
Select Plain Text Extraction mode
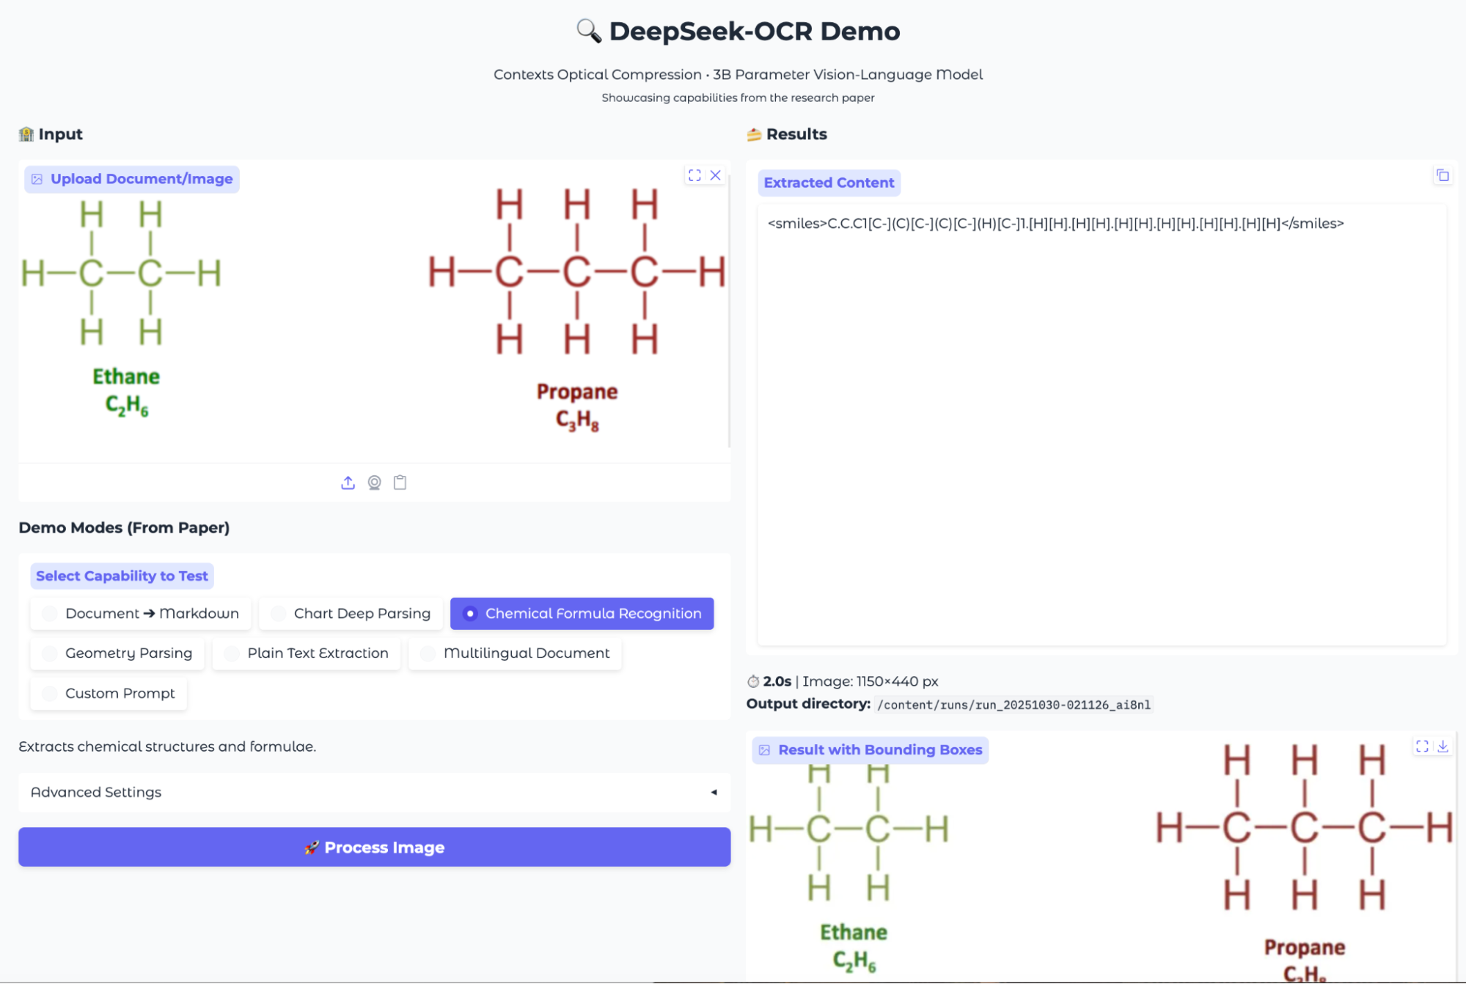307,653
